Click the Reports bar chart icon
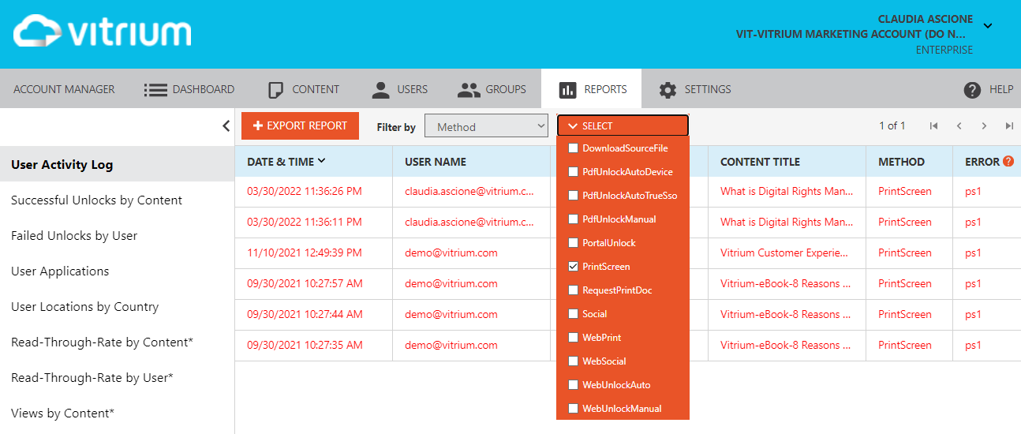The height and width of the screenshot is (434, 1021). point(567,90)
